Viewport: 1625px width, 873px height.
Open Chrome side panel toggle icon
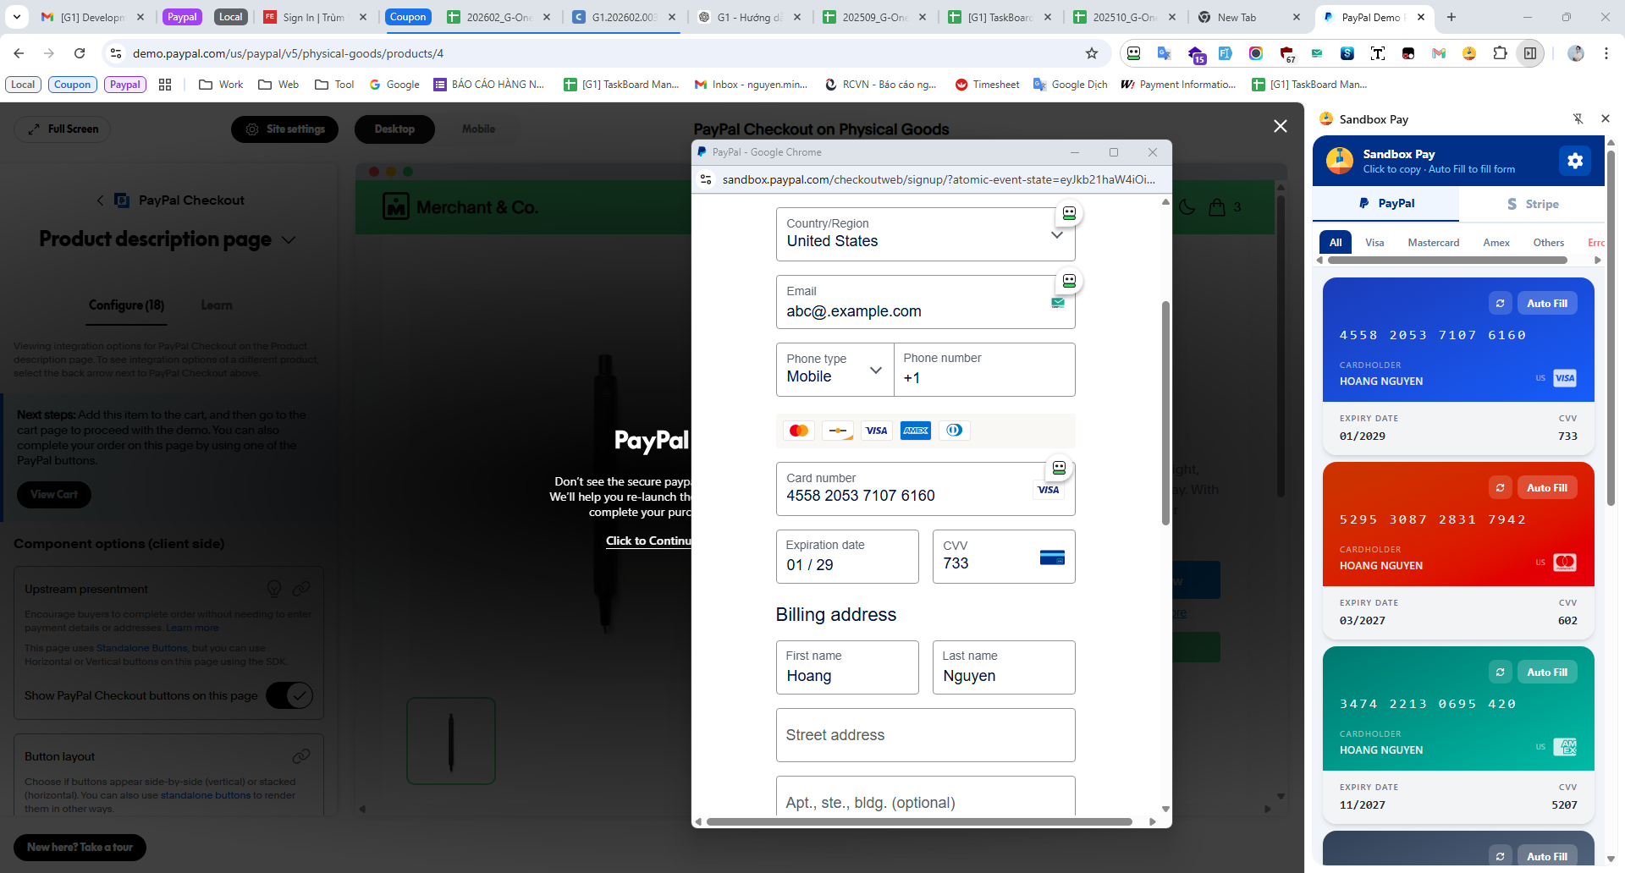click(1530, 53)
